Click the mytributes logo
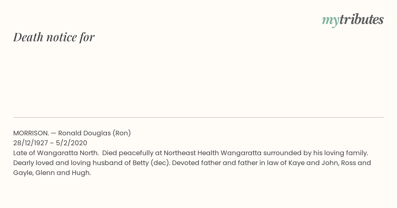Screen dimensions: 397x208 [x=353, y=20]
